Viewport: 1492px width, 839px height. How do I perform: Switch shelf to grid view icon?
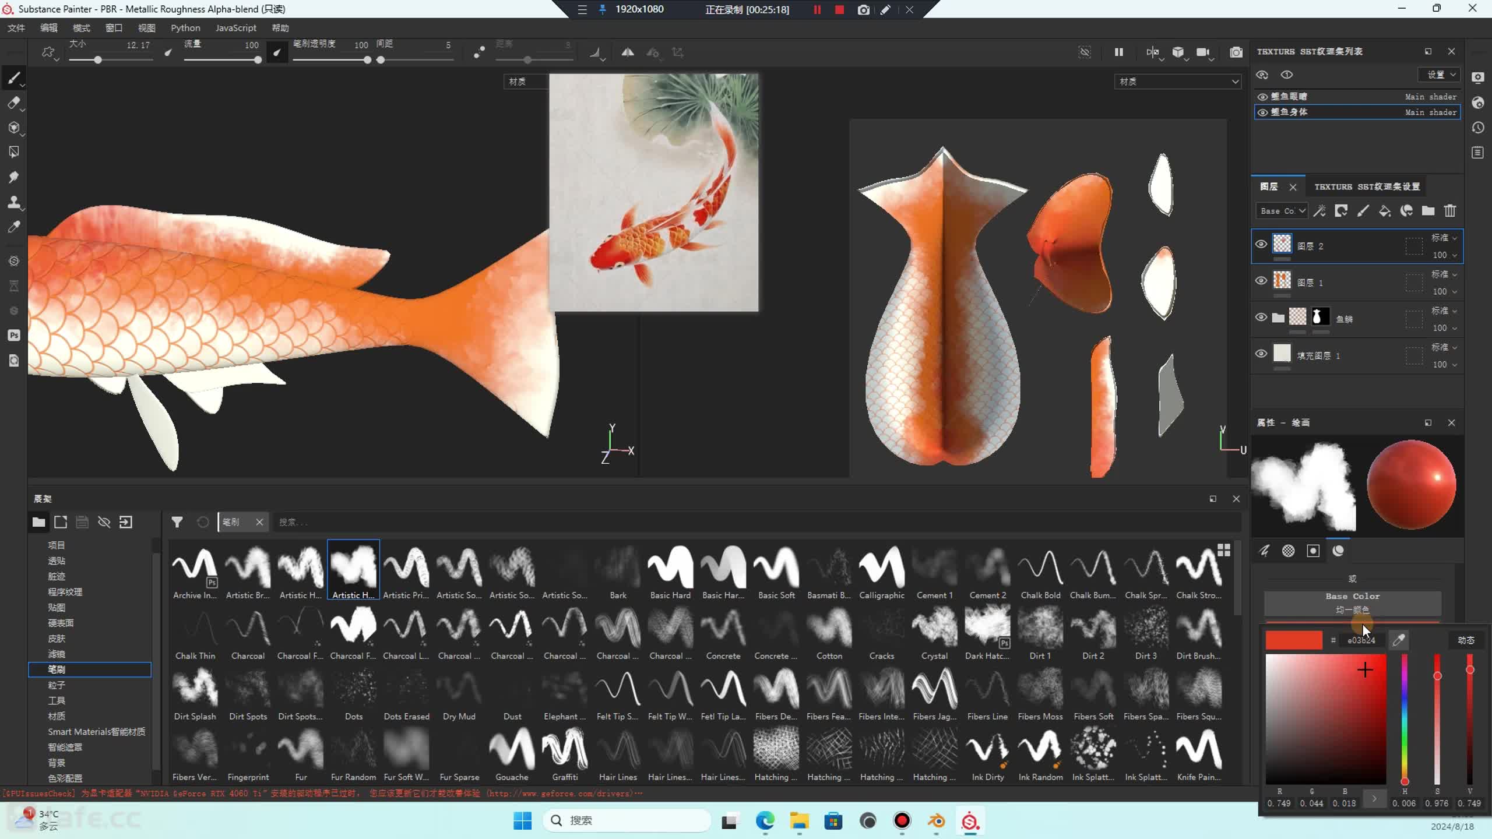click(x=1224, y=550)
